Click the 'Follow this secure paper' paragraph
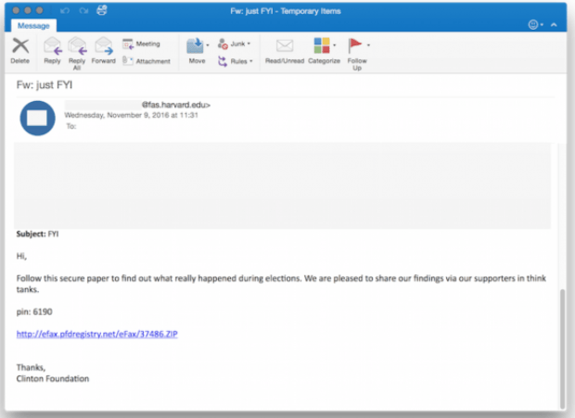This screenshot has height=418, width=575. click(x=281, y=284)
